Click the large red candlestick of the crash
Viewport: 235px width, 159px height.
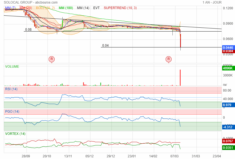point(180,41)
